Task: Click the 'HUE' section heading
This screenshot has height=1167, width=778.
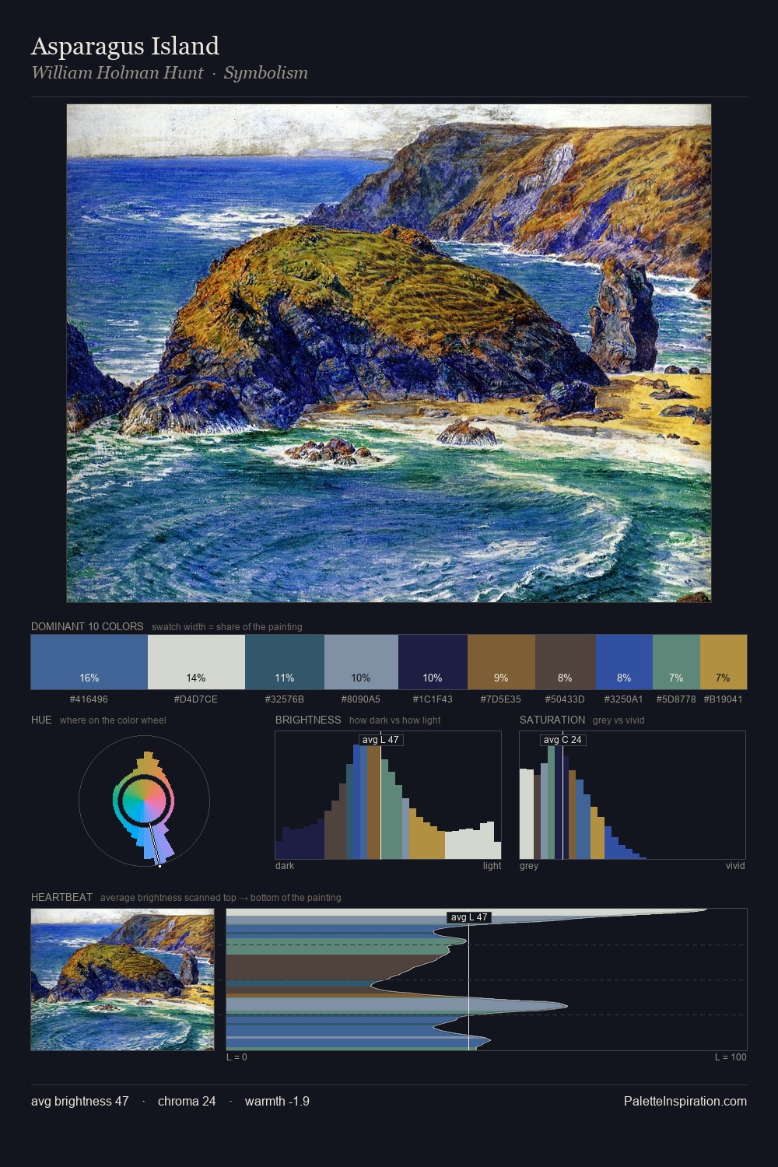Action: (x=41, y=720)
